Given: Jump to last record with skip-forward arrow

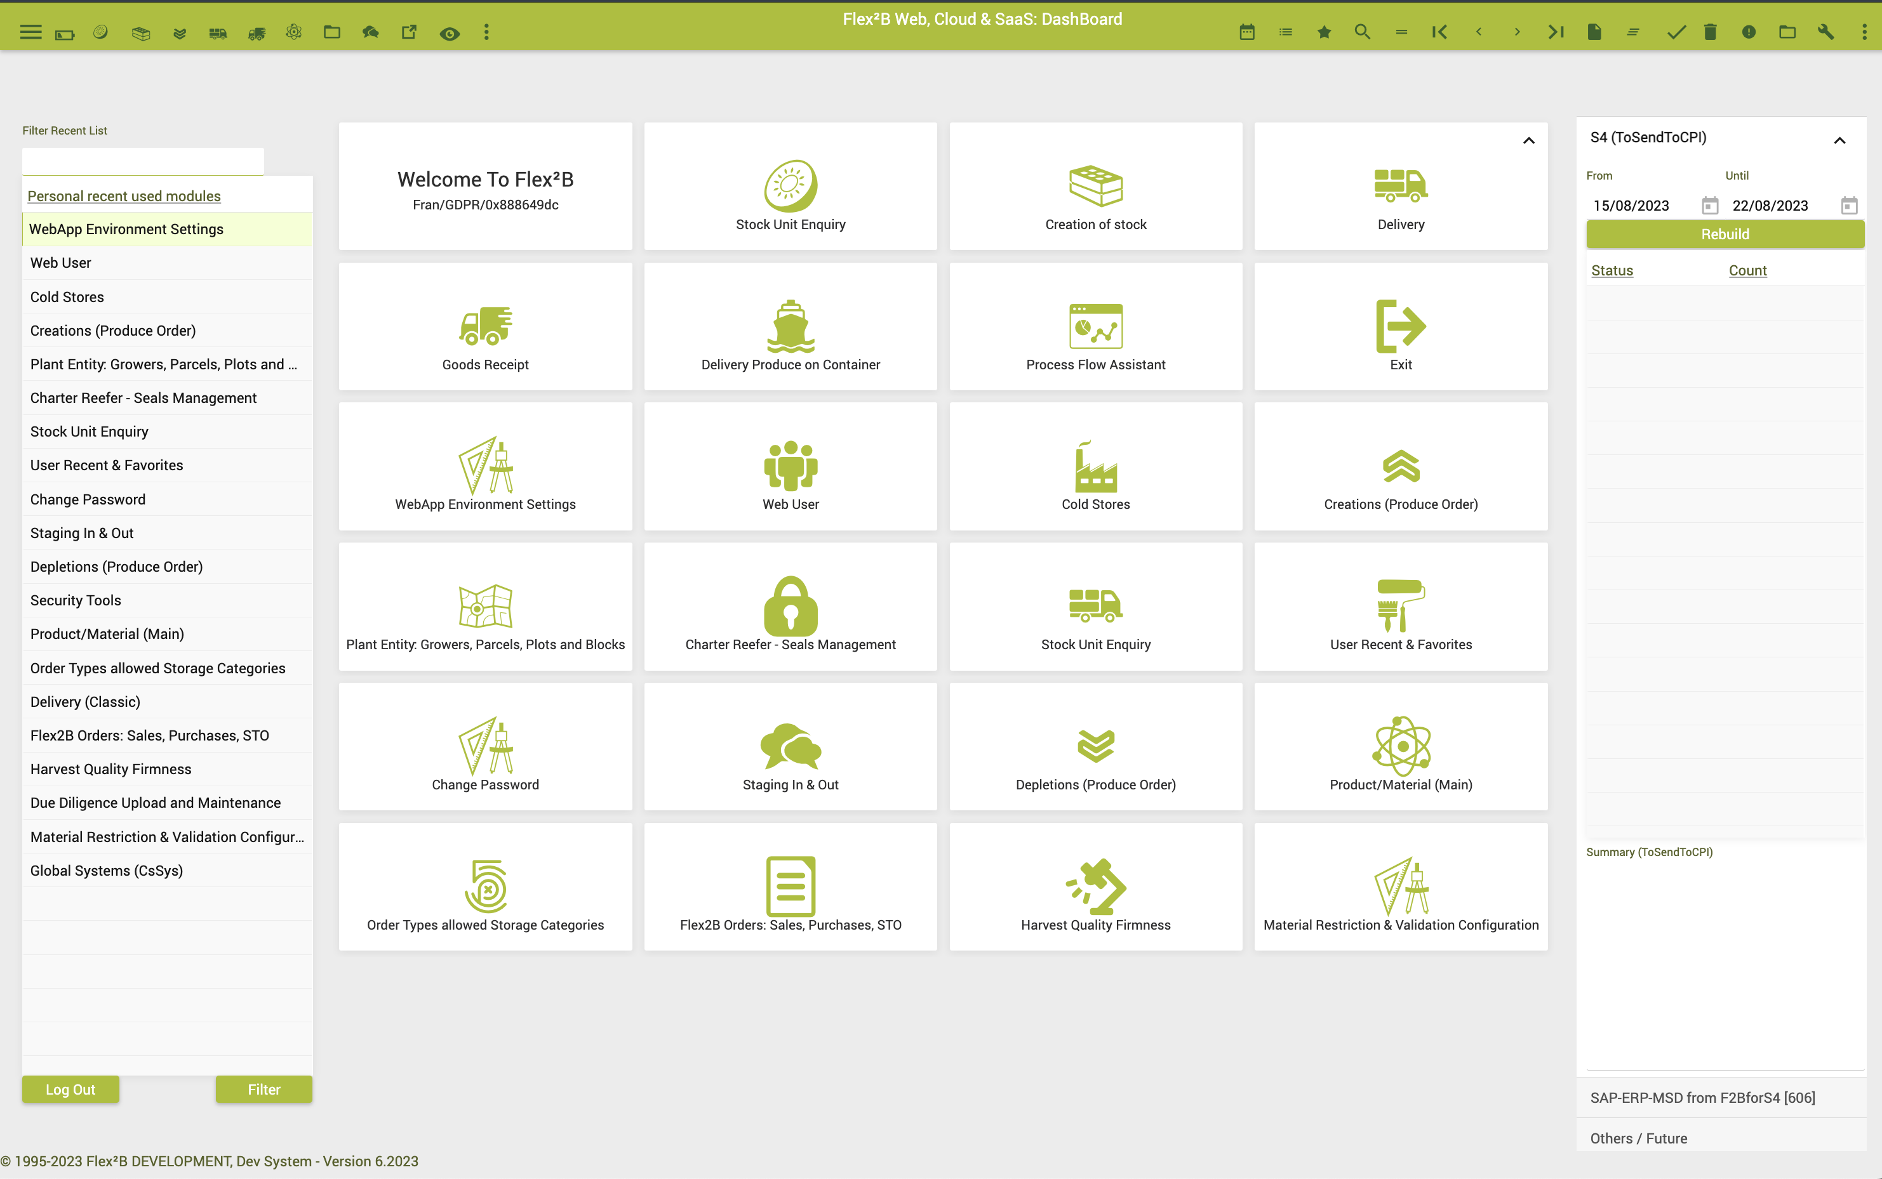Looking at the screenshot, I should pyautogui.click(x=1556, y=32).
